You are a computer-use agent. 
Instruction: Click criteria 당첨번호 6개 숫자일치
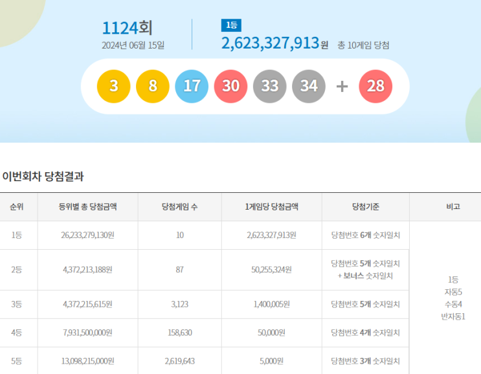(x=365, y=235)
